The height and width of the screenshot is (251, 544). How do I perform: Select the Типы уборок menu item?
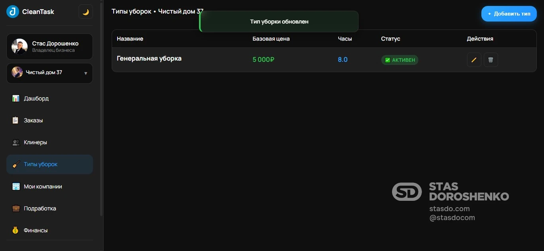[49, 164]
